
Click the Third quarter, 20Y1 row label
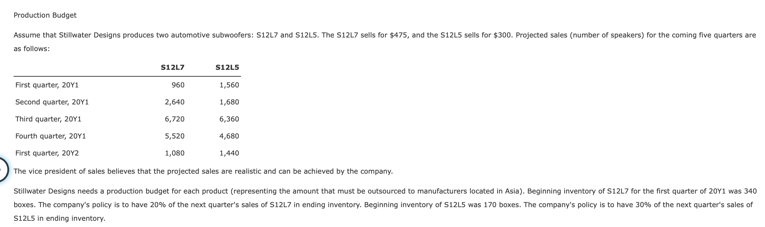(x=48, y=119)
